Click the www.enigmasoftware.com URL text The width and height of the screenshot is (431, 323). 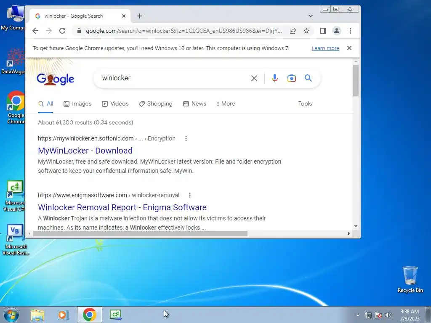[x=82, y=195]
